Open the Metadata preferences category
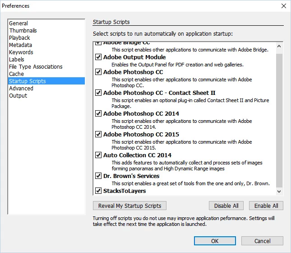 click(46, 45)
